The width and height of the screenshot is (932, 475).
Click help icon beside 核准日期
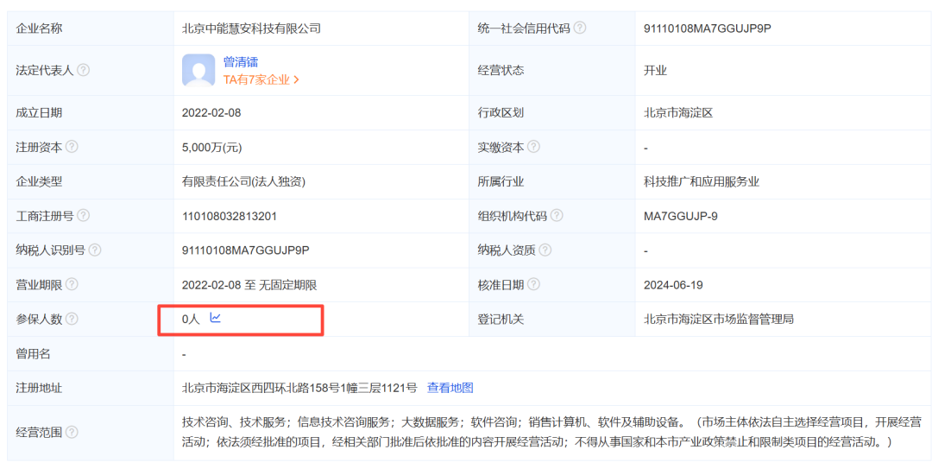[x=534, y=285]
